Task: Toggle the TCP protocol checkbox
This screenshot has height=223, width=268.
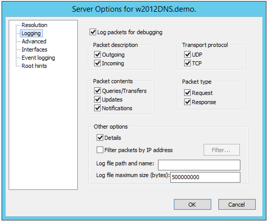Action: click(x=187, y=63)
